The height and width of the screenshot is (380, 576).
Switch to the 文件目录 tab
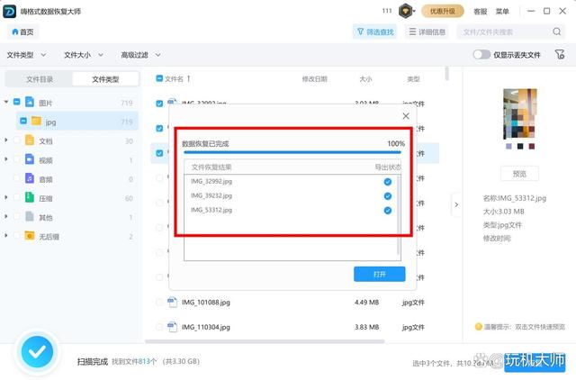click(40, 79)
